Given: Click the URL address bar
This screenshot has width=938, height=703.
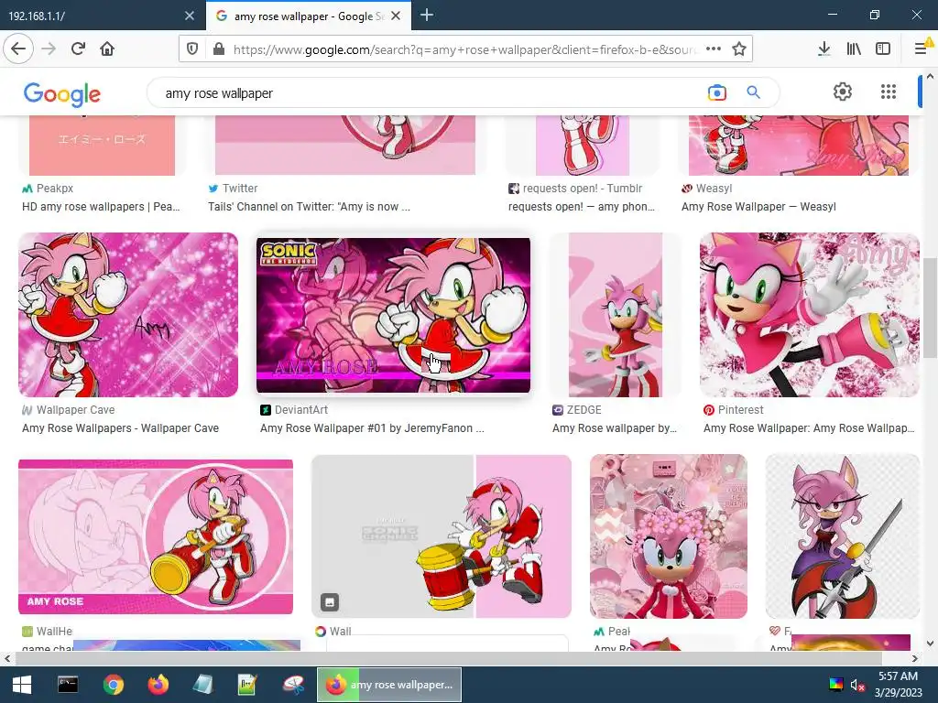Looking at the screenshot, I should [464, 49].
